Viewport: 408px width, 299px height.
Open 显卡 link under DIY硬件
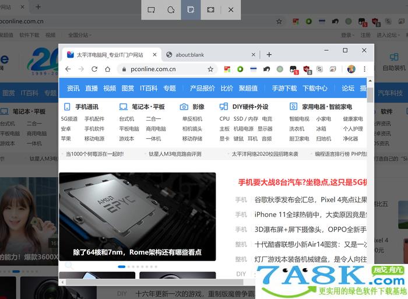click(x=224, y=139)
